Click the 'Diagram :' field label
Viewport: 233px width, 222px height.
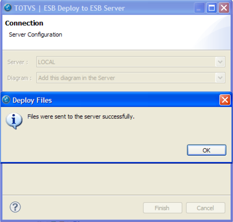(20, 78)
